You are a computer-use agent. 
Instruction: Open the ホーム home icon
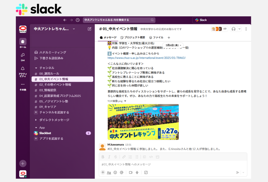click(x=23, y=42)
